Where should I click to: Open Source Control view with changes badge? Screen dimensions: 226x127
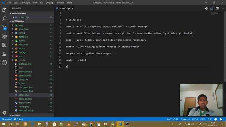[4, 27]
